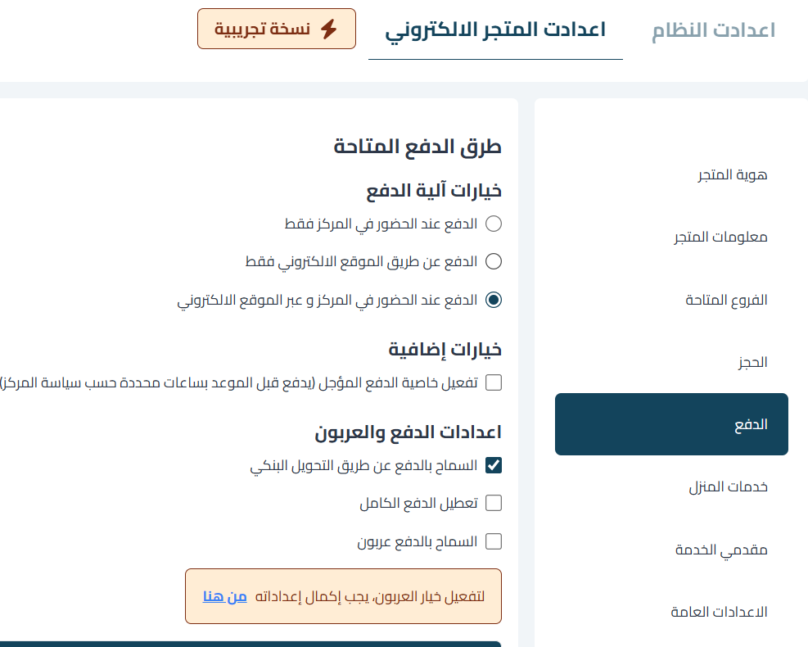Choose pay at center and online radio option

tap(494, 300)
